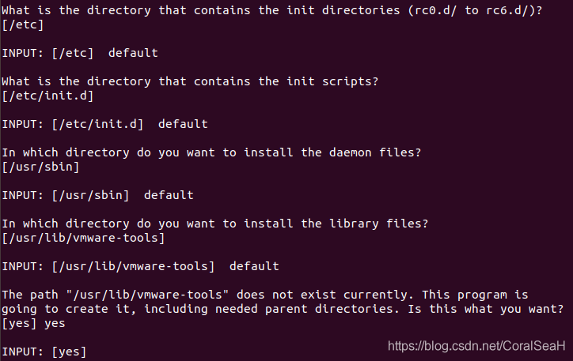
Task: Click the init directories question line
Action: click(x=277, y=10)
